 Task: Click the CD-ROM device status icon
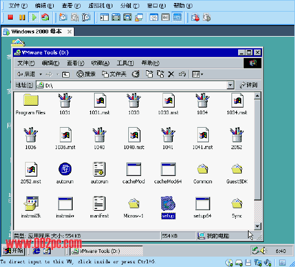pos(229,263)
